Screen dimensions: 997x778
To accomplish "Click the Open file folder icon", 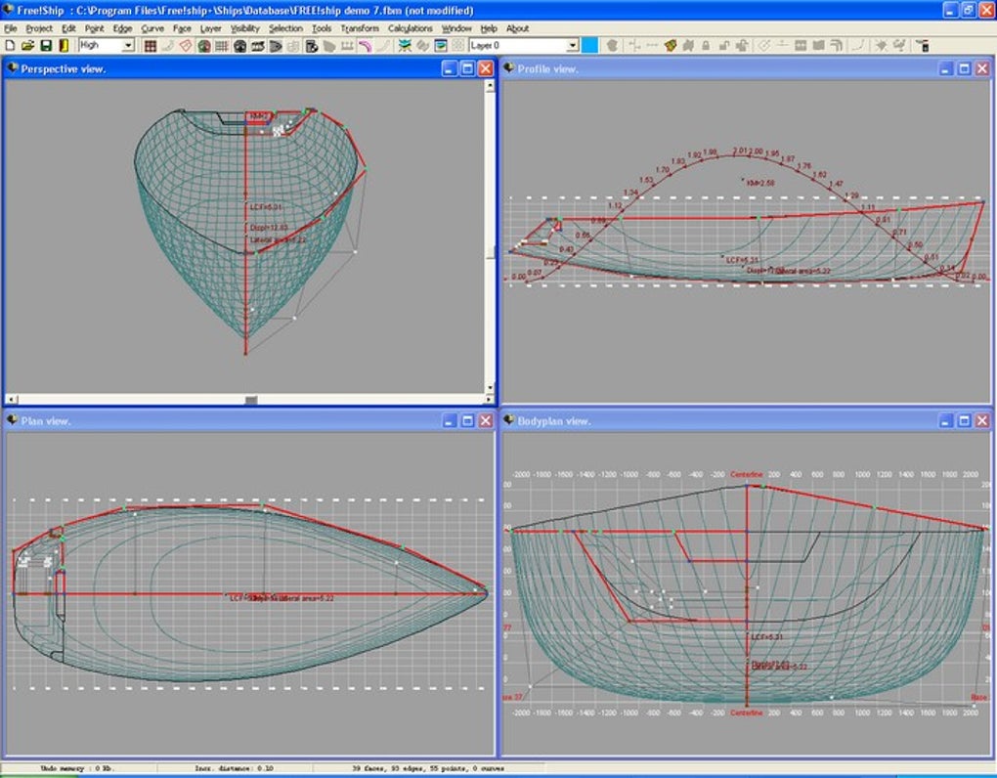I will pyautogui.click(x=27, y=46).
